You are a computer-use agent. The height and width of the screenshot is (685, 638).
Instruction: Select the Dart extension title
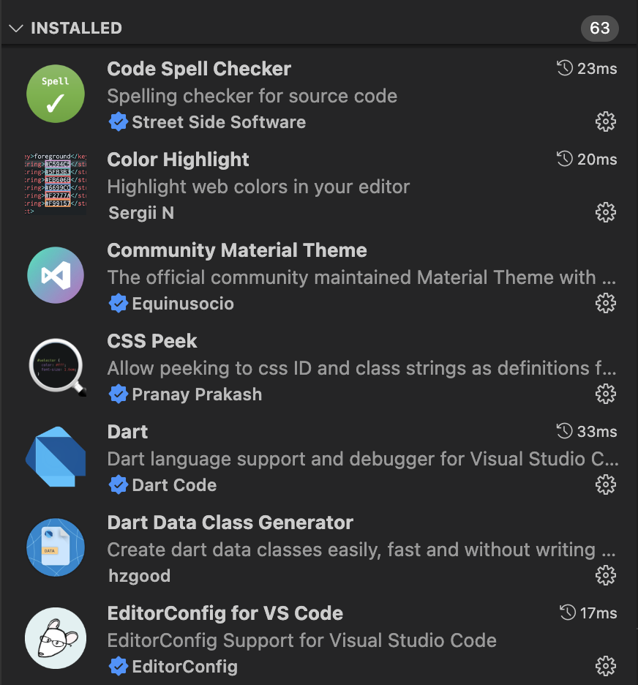click(x=127, y=432)
